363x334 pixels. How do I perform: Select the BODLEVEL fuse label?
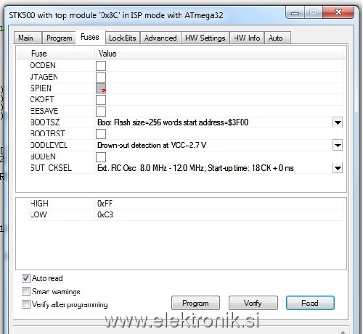[x=49, y=145]
